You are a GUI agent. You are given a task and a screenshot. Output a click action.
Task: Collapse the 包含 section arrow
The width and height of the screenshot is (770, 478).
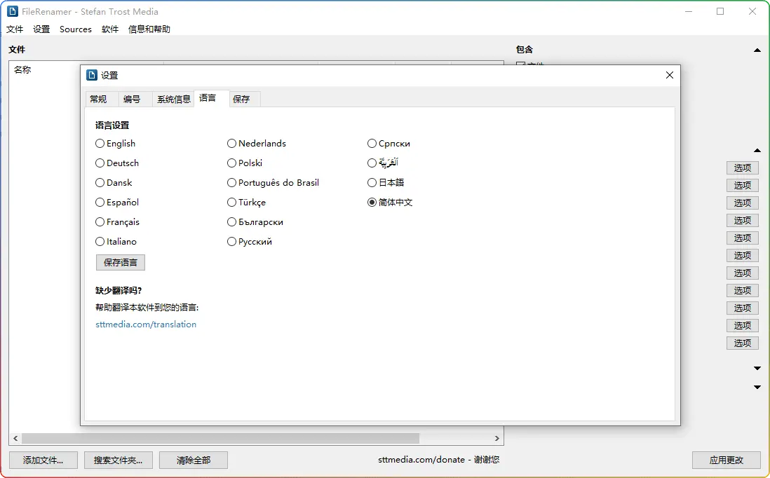[757, 50]
